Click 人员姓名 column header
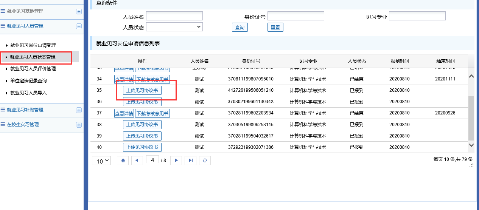 pos(199,61)
